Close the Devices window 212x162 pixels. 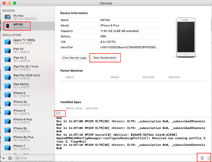click(x=4, y=3)
